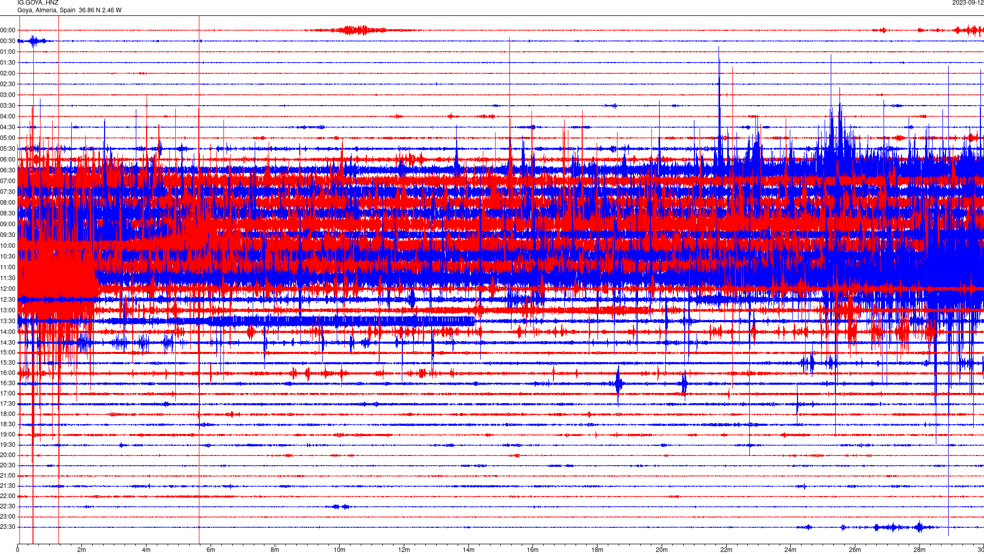Screen dimensions: 984x554
Task: Click the 16m tick on time axis
Action: click(x=532, y=550)
